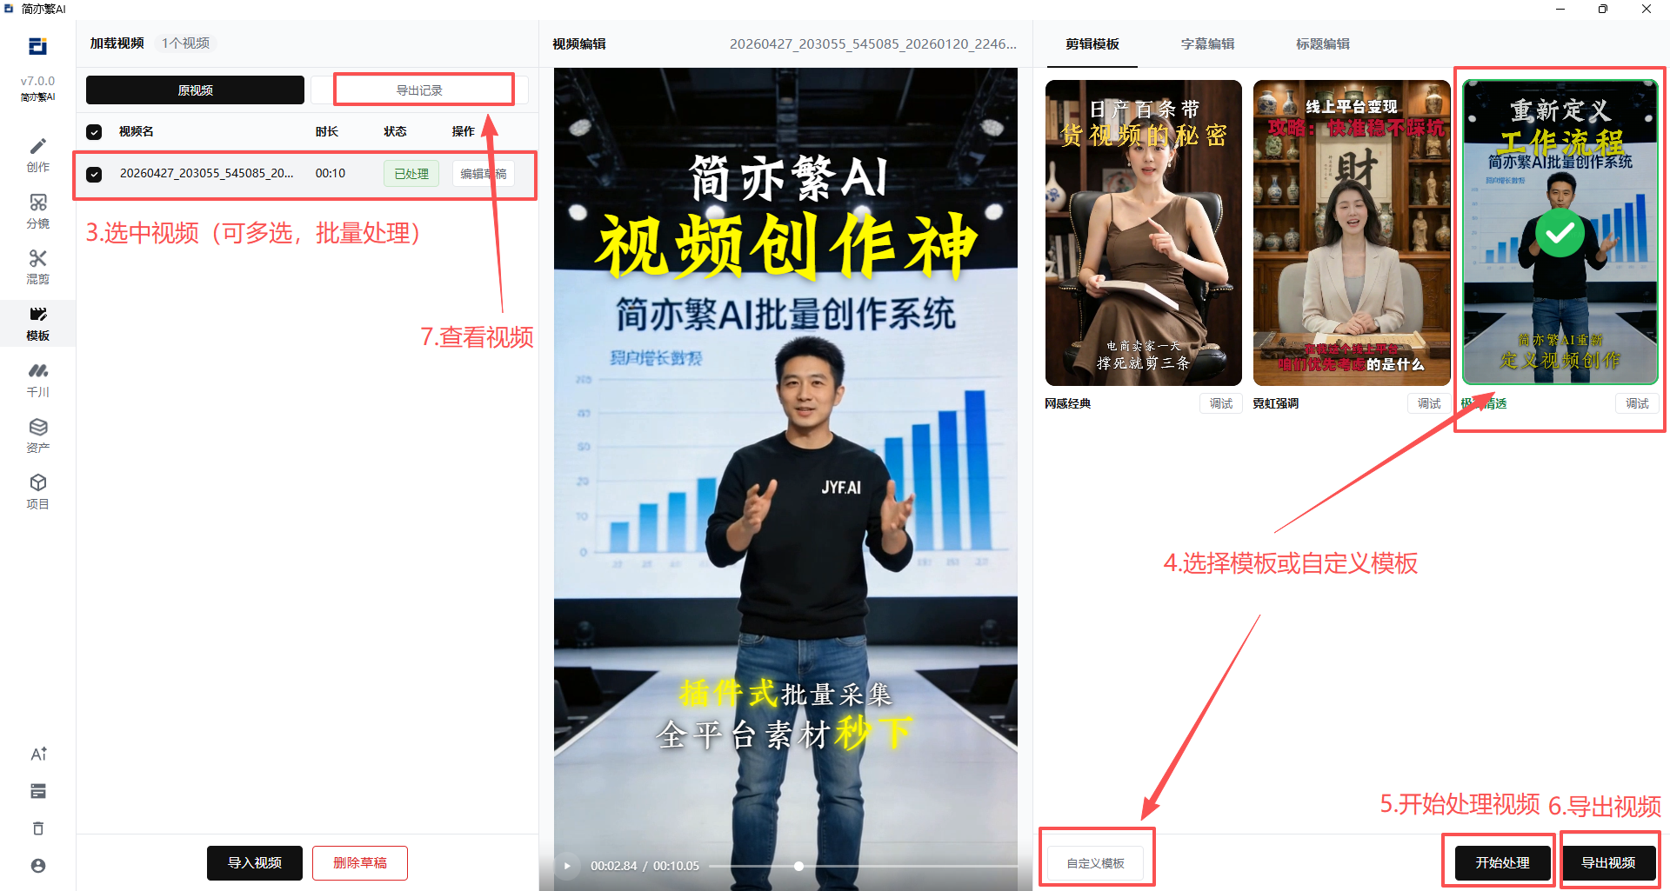Viewport: 1670px width, 891px height.
Task: Open the 千川 sidebar section
Action: point(37,380)
